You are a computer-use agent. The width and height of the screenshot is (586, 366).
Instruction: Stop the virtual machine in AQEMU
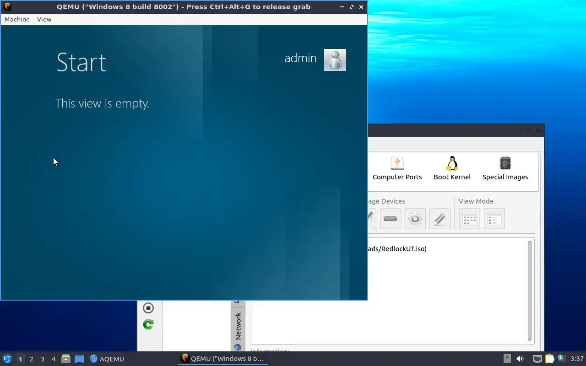[x=148, y=308]
